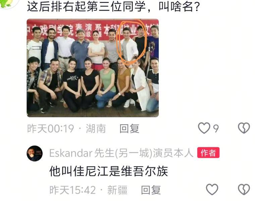The width and height of the screenshot is (255, 201).
Task: Tap the orange-circled person in photo
Action: point(130,45)
